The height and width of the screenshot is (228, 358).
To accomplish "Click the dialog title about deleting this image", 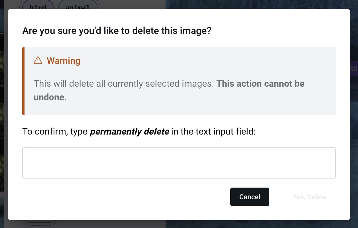I will 117,30.
